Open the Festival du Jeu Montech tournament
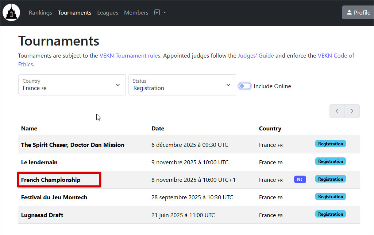Viewport: 374px width, 235px height. [54, 197]
